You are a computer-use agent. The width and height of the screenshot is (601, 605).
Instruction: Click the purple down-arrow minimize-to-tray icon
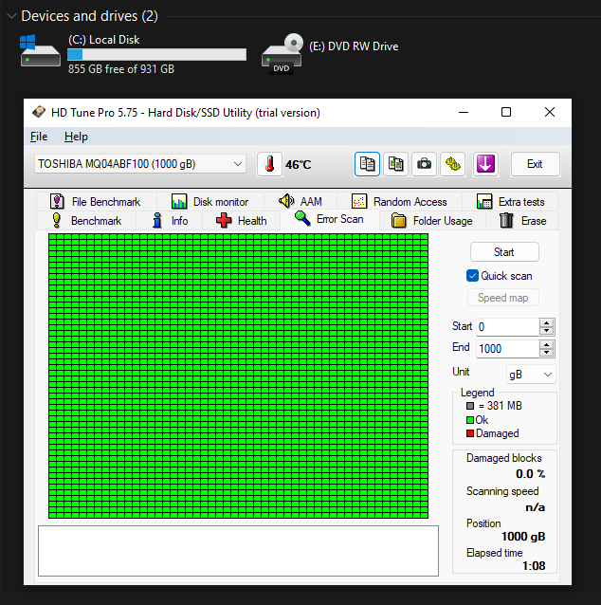[485, 164]
